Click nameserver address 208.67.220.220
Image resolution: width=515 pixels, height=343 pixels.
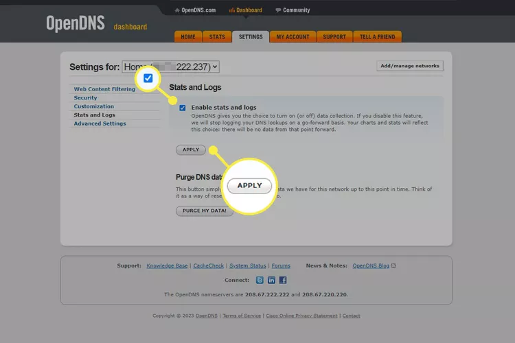(x=324, y=295)
